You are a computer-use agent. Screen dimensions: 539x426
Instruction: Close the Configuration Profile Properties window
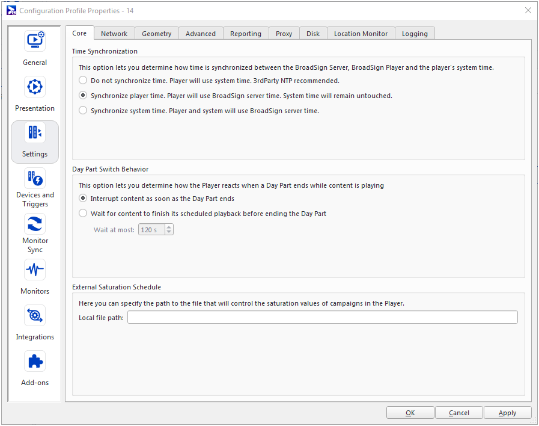(528, 10)
